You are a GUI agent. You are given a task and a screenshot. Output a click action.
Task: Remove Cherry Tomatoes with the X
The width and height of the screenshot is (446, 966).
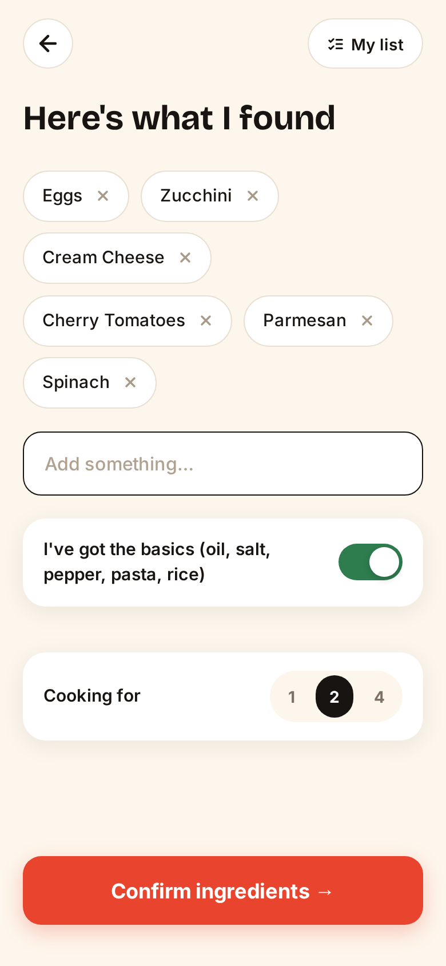pos(206,320)
